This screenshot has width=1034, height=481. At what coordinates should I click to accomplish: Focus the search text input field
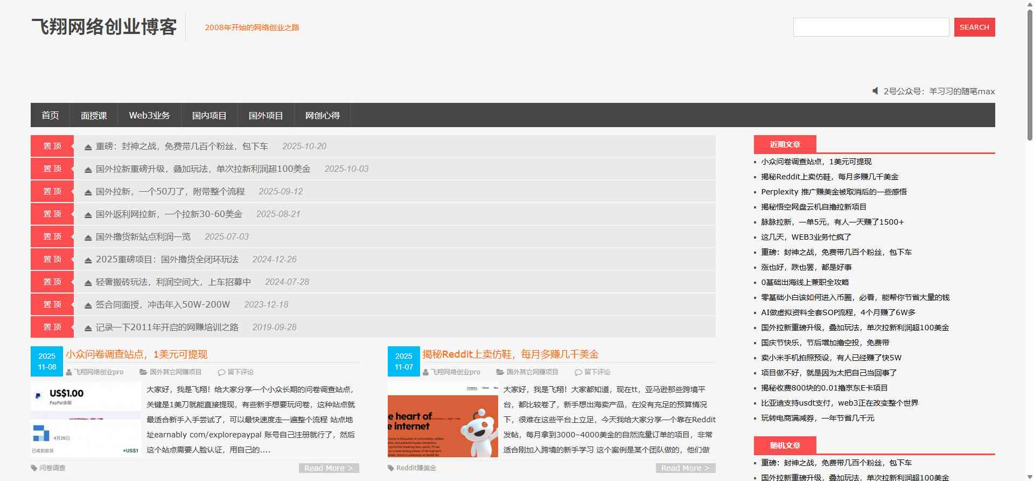click(x=871, y=27)
